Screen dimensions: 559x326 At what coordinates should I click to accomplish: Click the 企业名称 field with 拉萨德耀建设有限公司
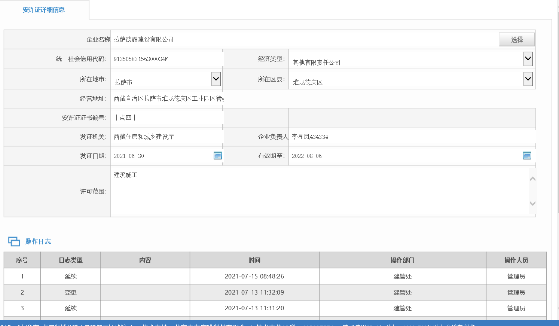[x=299, y=40]
